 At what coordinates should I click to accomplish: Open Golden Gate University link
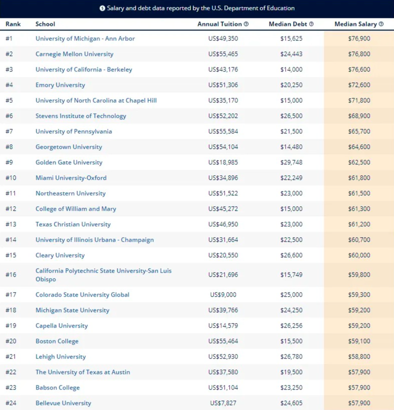69,162
